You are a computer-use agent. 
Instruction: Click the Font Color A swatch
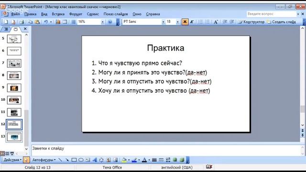144,160
